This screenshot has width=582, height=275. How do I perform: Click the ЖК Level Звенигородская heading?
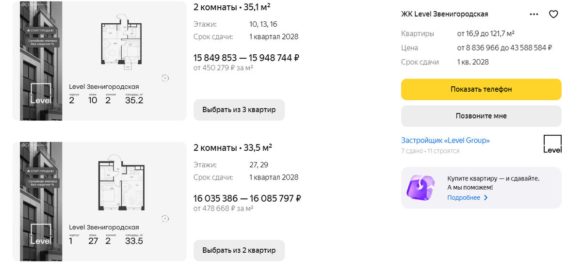444,14
